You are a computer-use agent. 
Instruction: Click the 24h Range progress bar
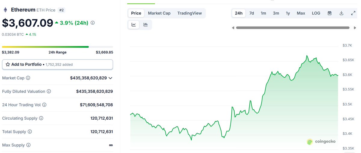[57, 47]
